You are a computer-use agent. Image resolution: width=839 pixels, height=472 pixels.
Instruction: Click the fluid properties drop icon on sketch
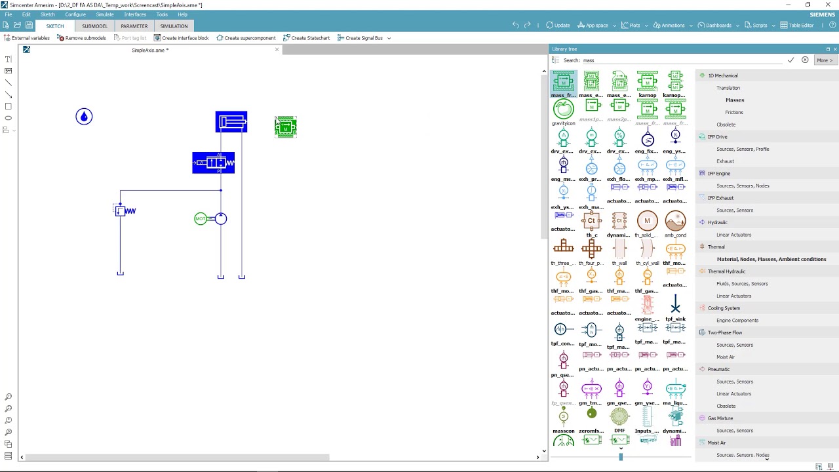click(x=84, y=117)
